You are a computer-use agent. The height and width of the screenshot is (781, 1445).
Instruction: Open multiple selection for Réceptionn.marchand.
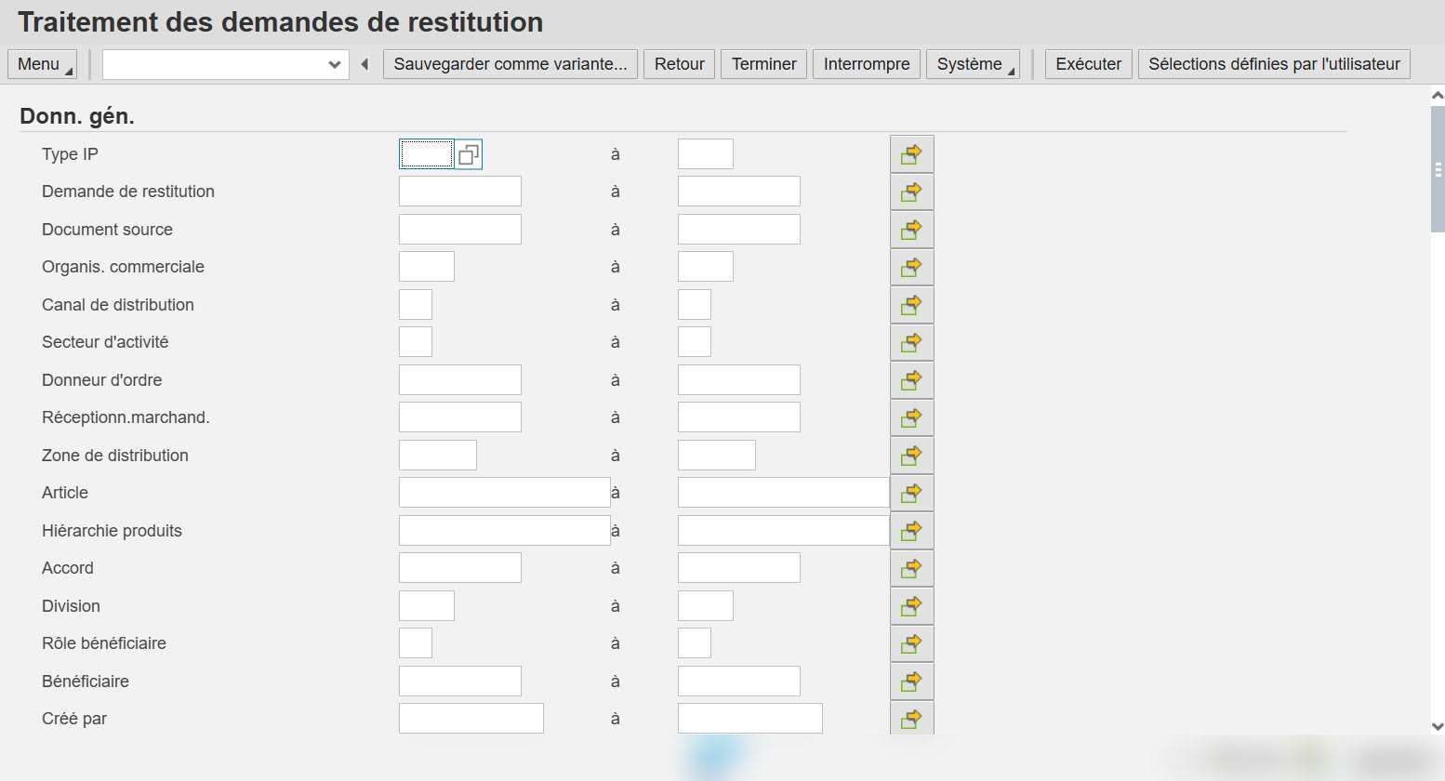point(911,417)
